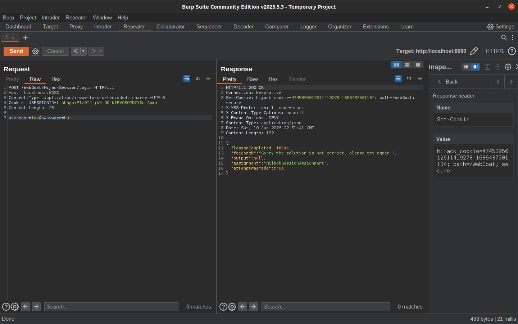
Task: Go to next item in Inspector
Action: [x=511, y=82]
